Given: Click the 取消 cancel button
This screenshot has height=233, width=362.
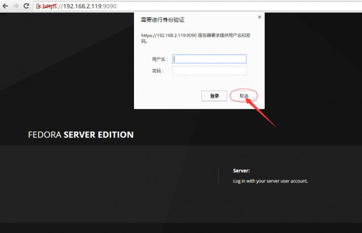Looking at the screenshot, I should [x=244, y=96].
